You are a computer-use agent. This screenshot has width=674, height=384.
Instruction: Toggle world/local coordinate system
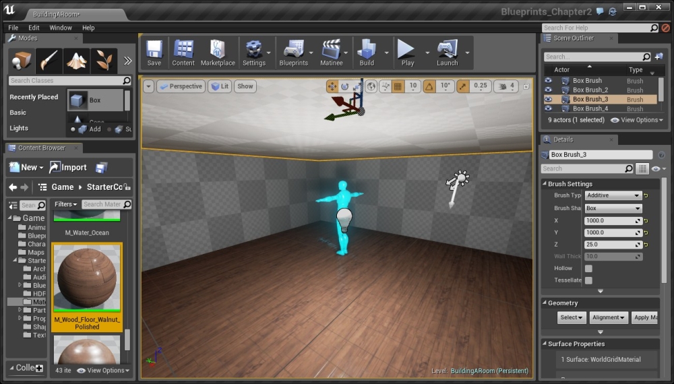pyautogui.click(x=371, y=86)
